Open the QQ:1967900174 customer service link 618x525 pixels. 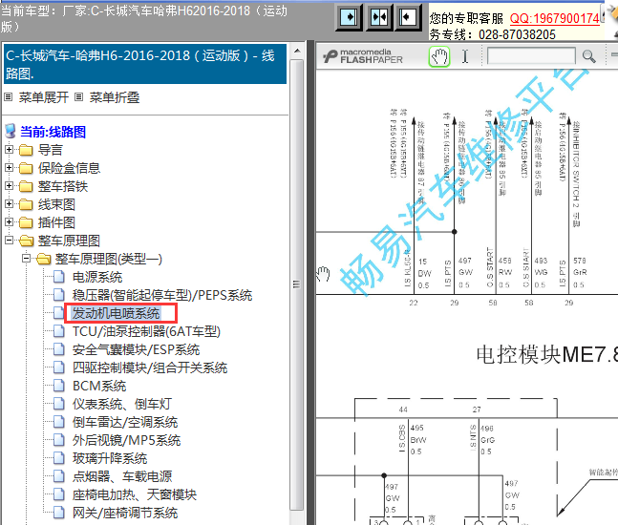(x=555, y=18)
